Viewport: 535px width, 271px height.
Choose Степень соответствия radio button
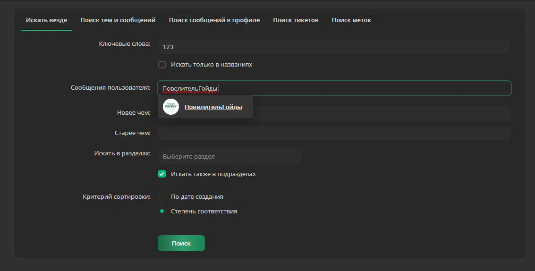(162, 211)
